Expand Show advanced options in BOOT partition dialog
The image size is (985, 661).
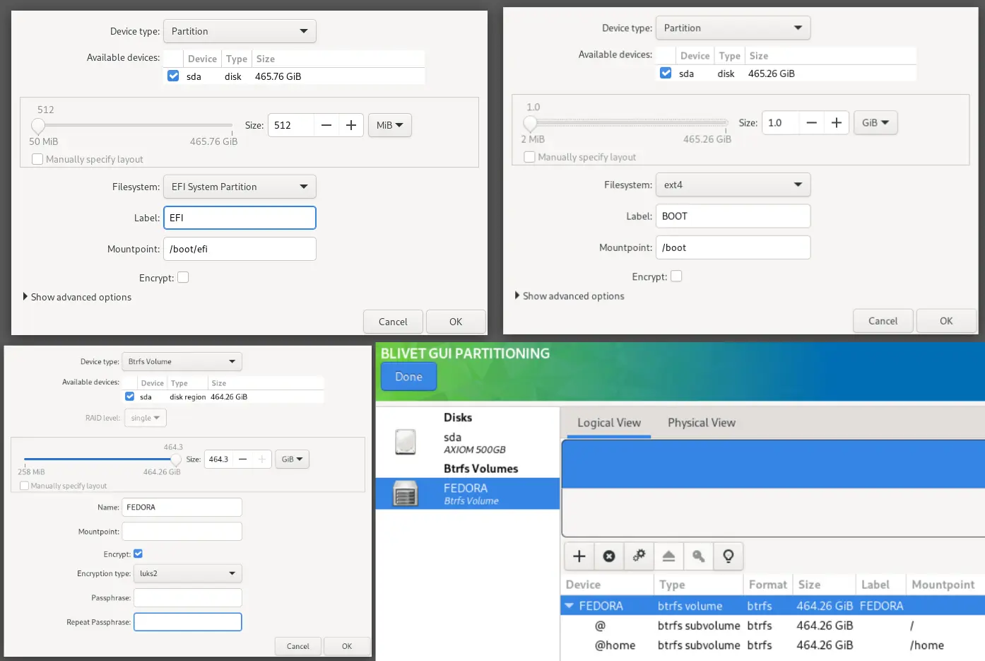pos(570,296)
